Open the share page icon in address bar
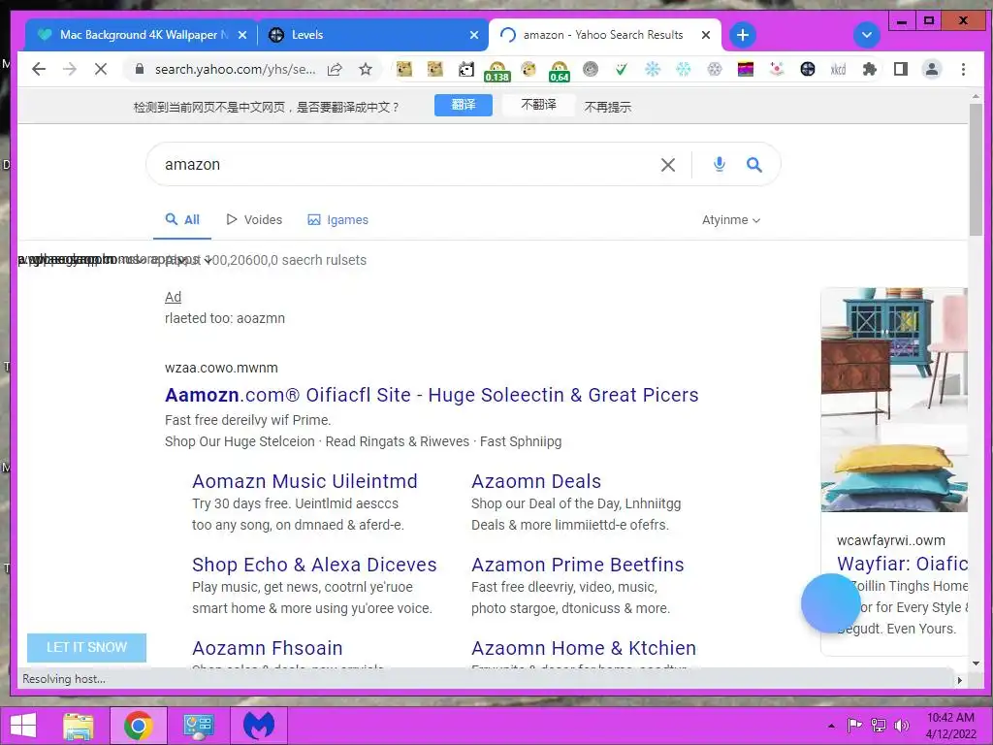This screenshot has height=745, width=993. [335, 70]
